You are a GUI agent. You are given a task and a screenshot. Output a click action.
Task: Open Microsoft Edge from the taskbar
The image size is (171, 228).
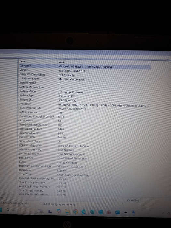[x=84, y=212]
